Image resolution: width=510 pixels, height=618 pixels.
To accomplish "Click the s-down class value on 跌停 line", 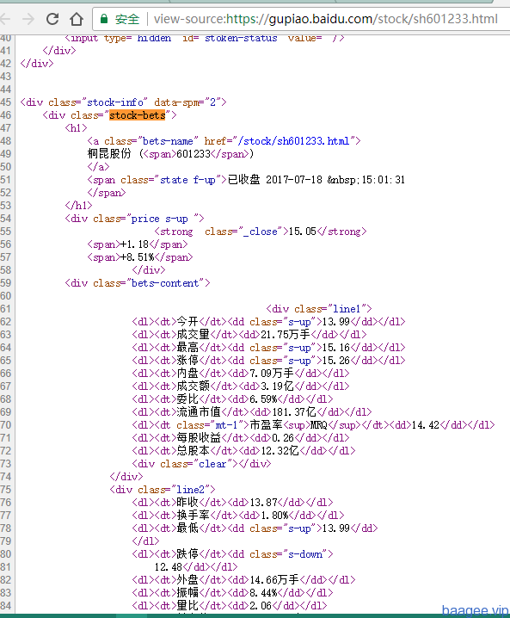I will (x=305, y=554).
